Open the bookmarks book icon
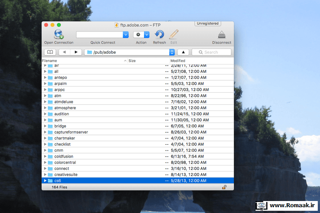This screenshot has width=320, height=213. point(50,52)
